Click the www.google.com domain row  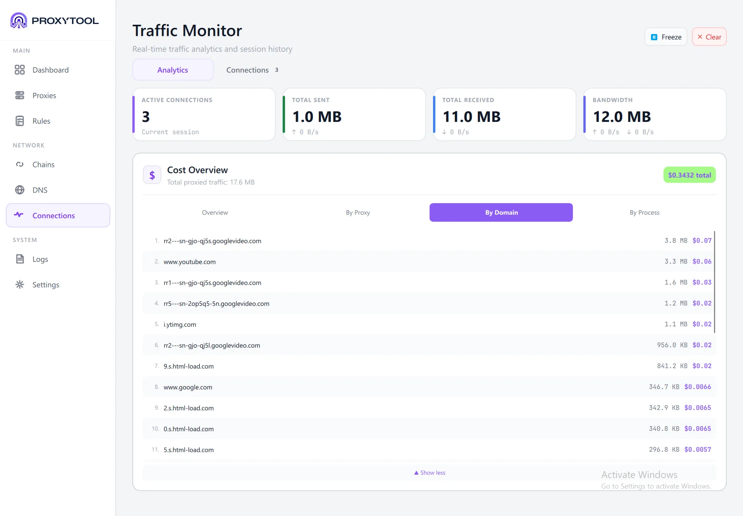click(429, 387)
